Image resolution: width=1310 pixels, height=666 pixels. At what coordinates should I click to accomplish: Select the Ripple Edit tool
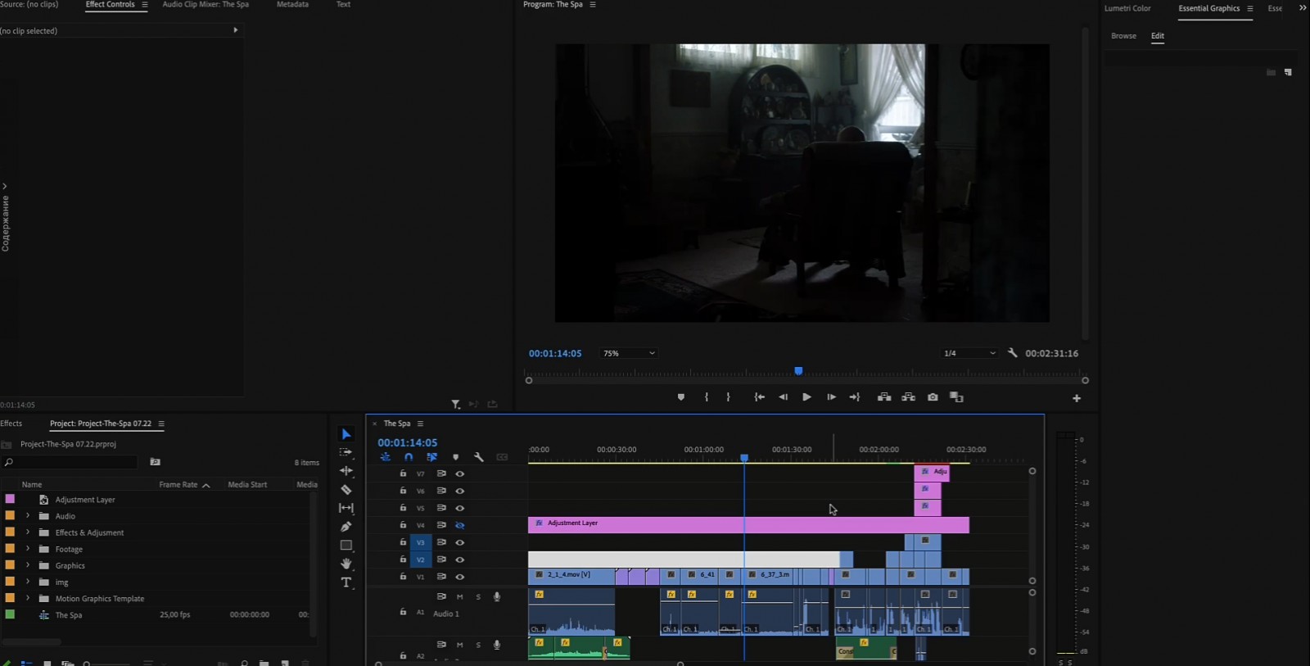click(346, 471)
